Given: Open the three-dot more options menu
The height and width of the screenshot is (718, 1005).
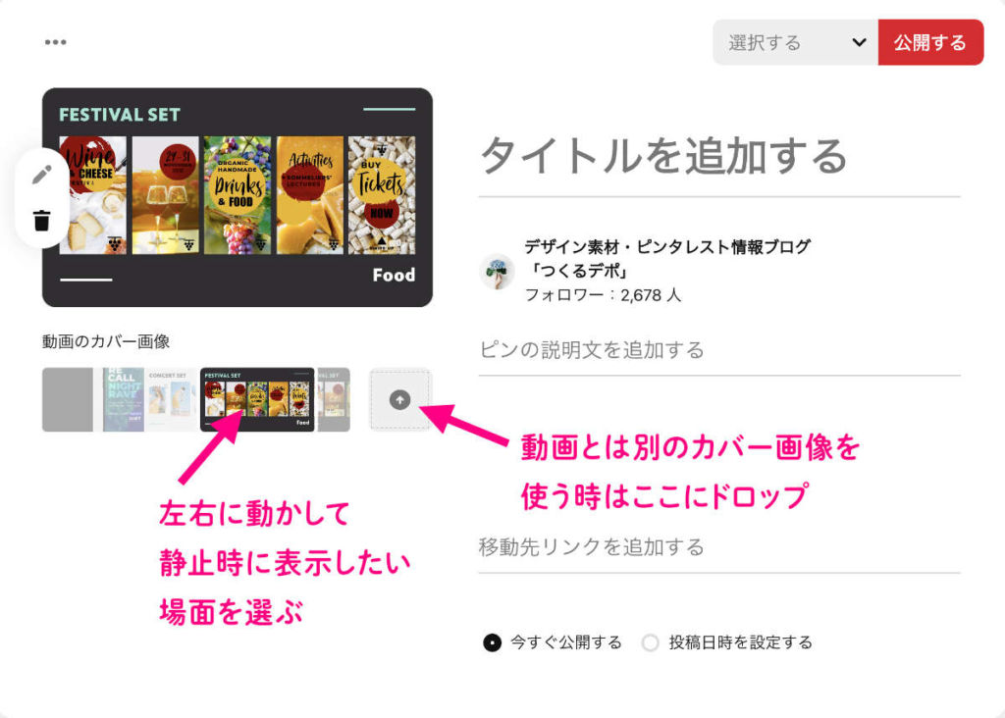Looking at the screenshot, I should point(56,42).
